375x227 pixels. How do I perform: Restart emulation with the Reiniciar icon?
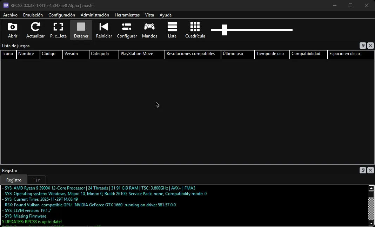104,30
